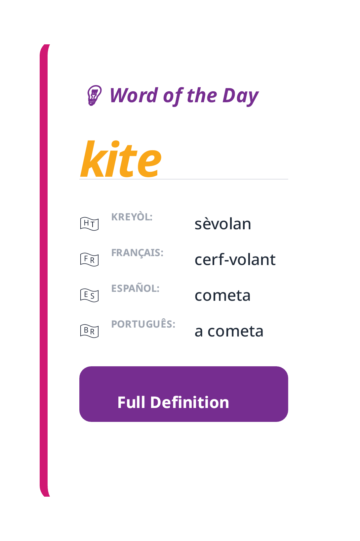The image size is (360, 541).
Task: Click the ESPAÑOL language label
Action: pyautogui.click(x=135, y=289)
